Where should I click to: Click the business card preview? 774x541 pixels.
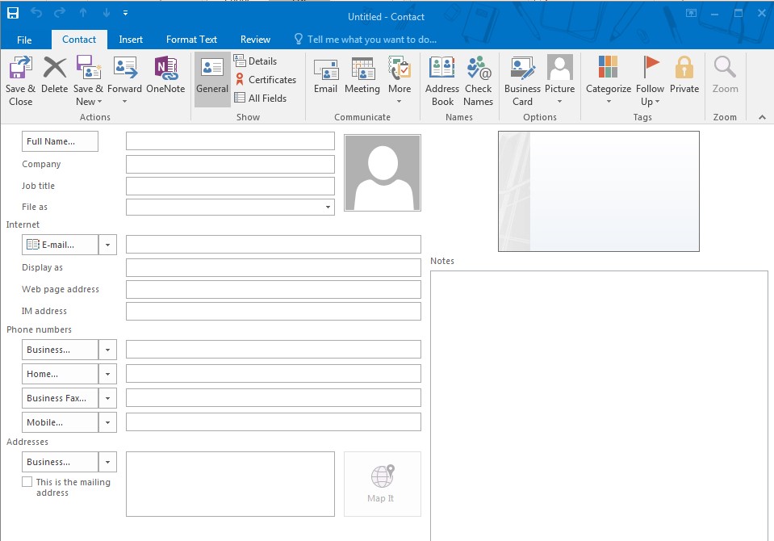coord(599,191)
